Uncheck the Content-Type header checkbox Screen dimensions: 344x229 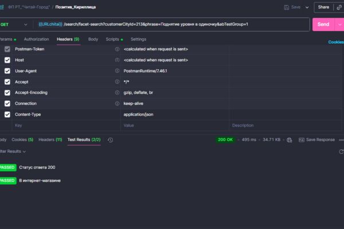click(x=7, y=114)
